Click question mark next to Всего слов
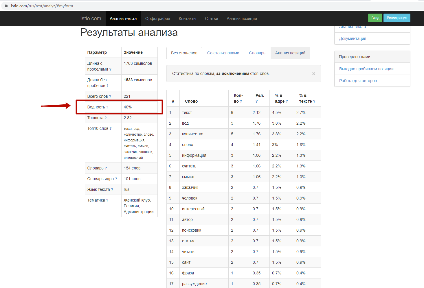Viewport: 424px width, 288px height. click(x=110, y=97)
